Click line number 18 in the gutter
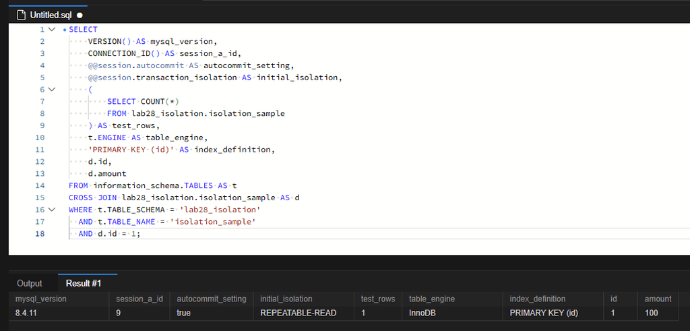Screen dimensions: 690x331 41,233
